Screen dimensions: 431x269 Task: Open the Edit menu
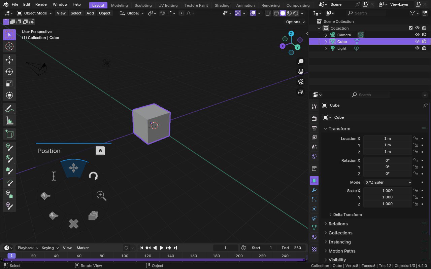click(27, 4)
